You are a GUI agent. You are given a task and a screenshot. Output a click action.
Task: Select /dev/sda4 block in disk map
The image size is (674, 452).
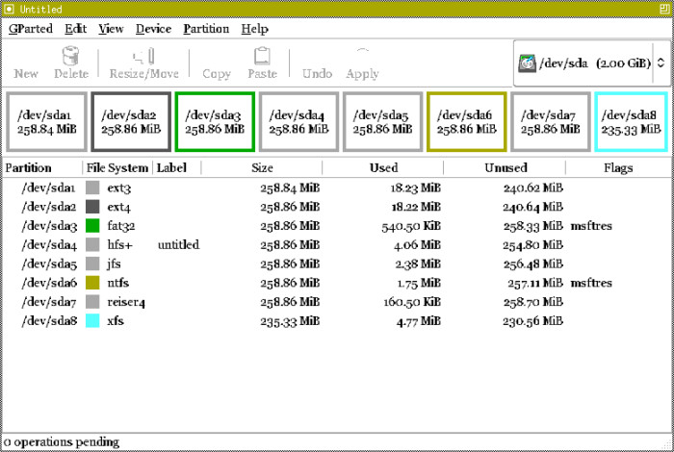pyautogui.click(x=298, y=122)
